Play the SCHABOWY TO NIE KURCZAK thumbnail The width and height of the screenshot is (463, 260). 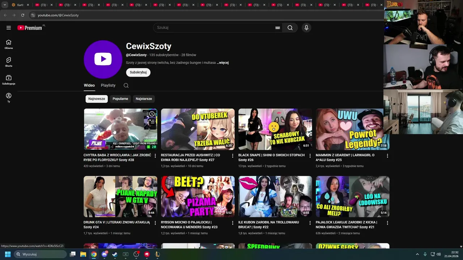(x=275, y=129)
